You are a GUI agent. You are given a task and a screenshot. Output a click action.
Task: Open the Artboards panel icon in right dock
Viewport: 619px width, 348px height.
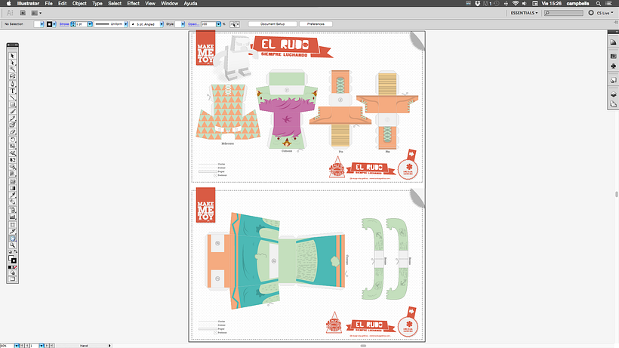[x=613, y=104]
